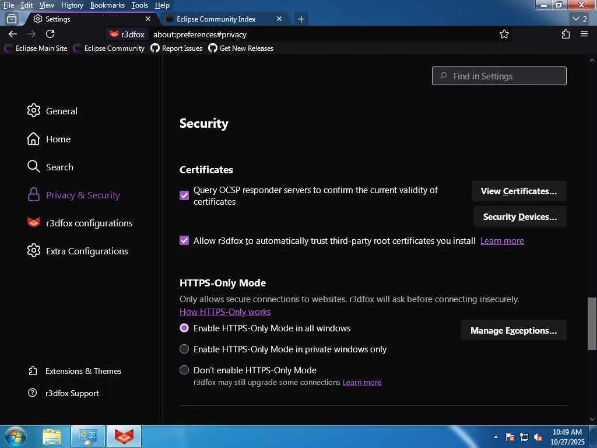The image size is (597, 448).
Task: Open Windows Explorer from the taskbar
Action: [52, 437]
